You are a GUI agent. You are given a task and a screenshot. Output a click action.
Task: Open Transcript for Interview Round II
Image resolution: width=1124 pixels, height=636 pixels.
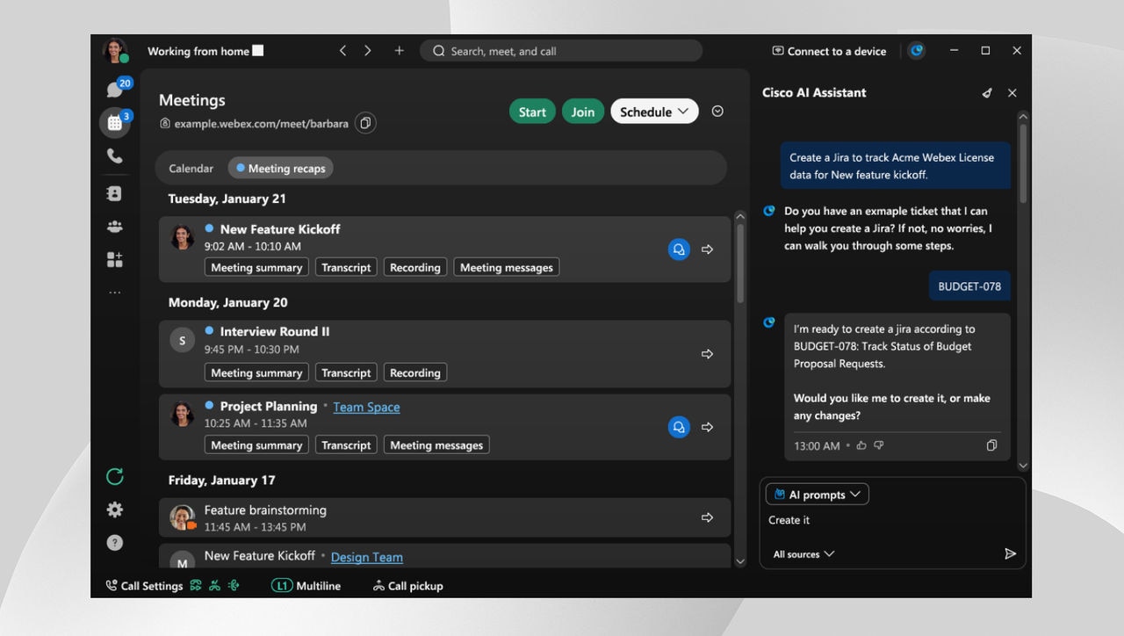pos(346,372)
